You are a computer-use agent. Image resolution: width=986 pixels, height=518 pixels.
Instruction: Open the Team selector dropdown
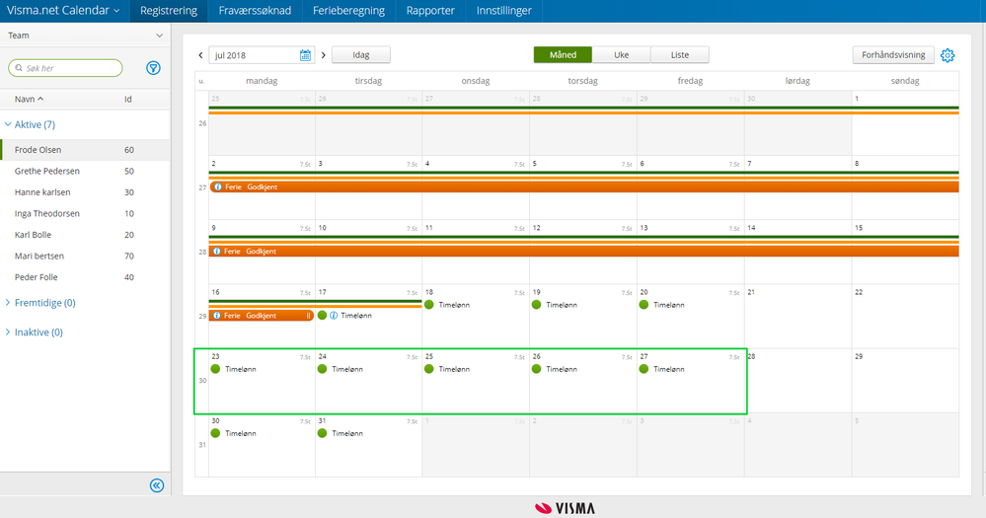tap(85, 36)
